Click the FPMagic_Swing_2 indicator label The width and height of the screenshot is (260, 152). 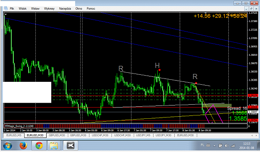[x=19, y=126]
